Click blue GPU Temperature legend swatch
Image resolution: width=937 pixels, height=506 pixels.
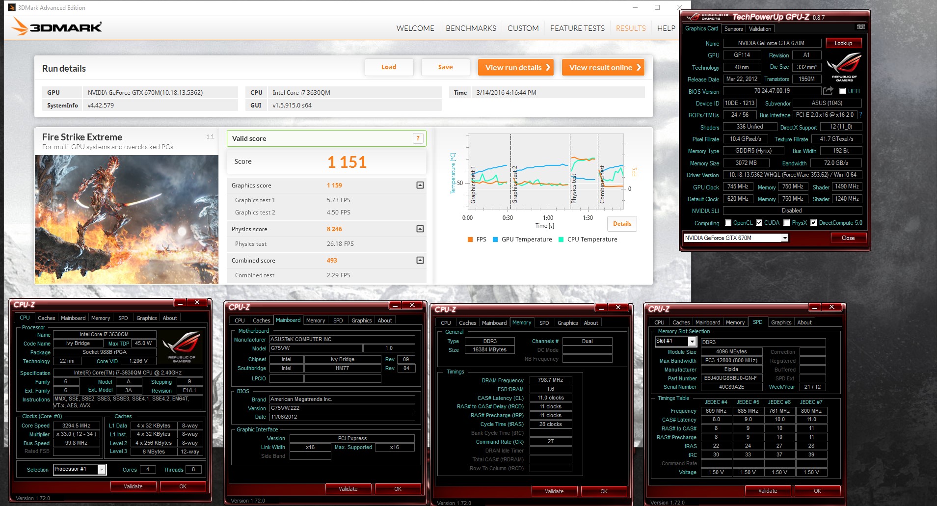point(495,240)
